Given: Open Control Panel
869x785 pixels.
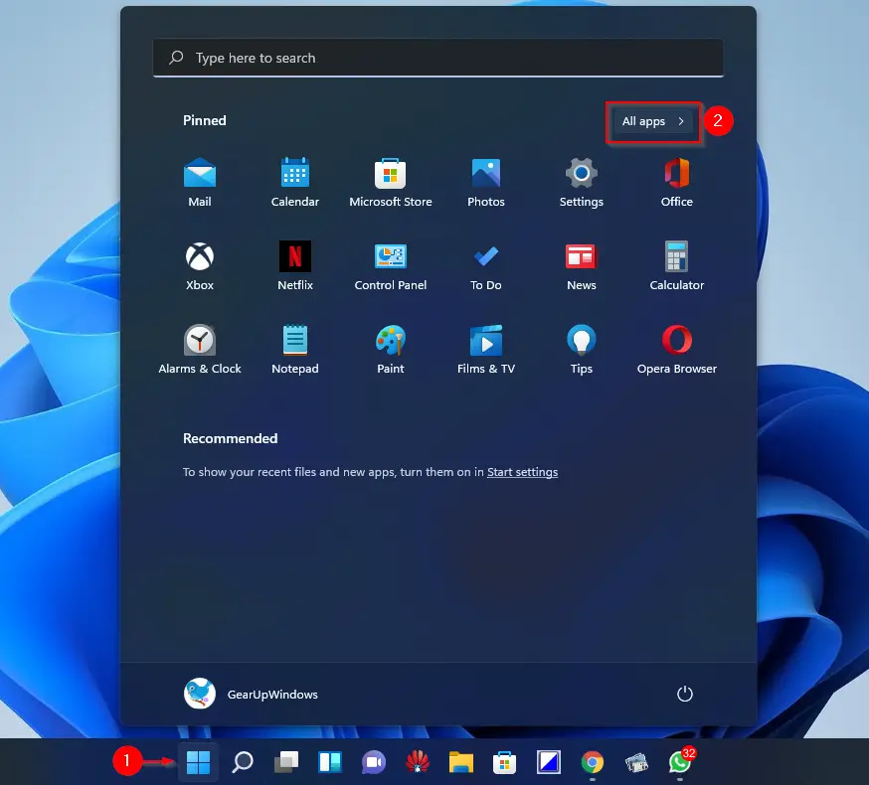Looking at the screenshot, I should 390,266.
